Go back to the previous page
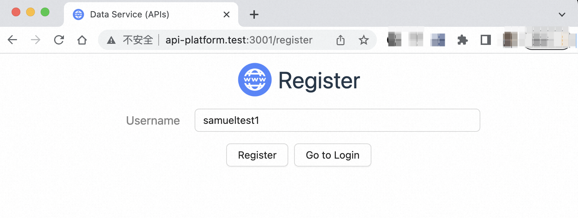The image size is (578, 218). [13, 40]
